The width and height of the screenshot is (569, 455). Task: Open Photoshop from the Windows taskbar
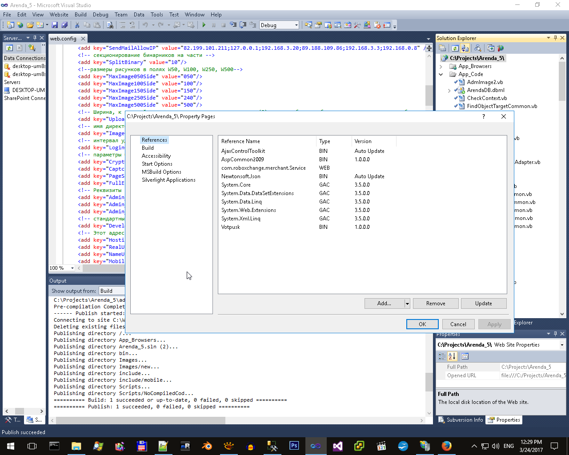tap(294, 446)
